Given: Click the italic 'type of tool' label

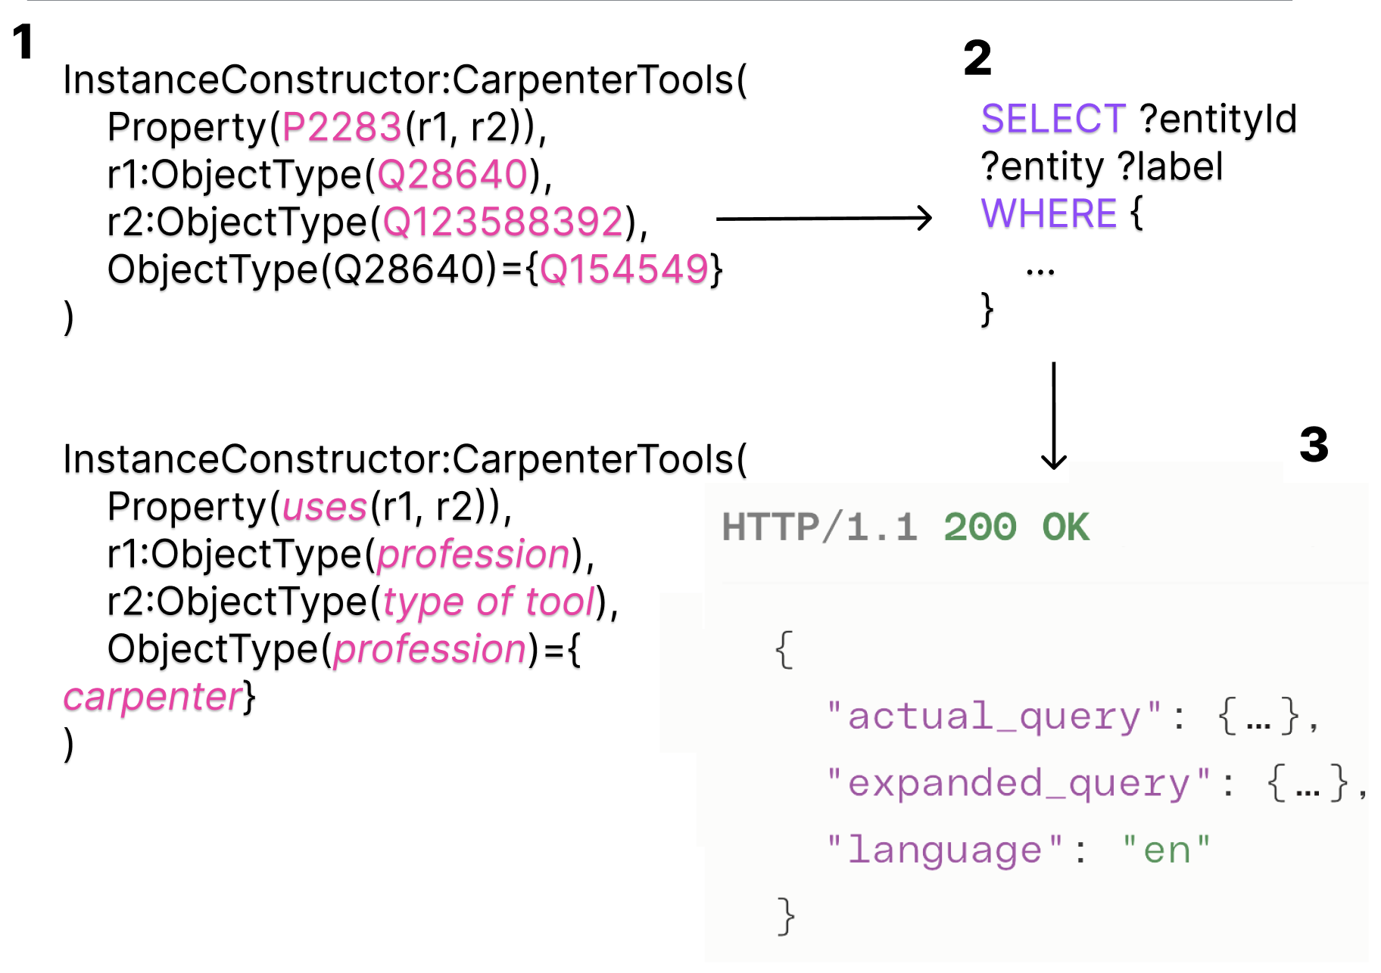Looking at the screenshot, I should coord(489,602).
